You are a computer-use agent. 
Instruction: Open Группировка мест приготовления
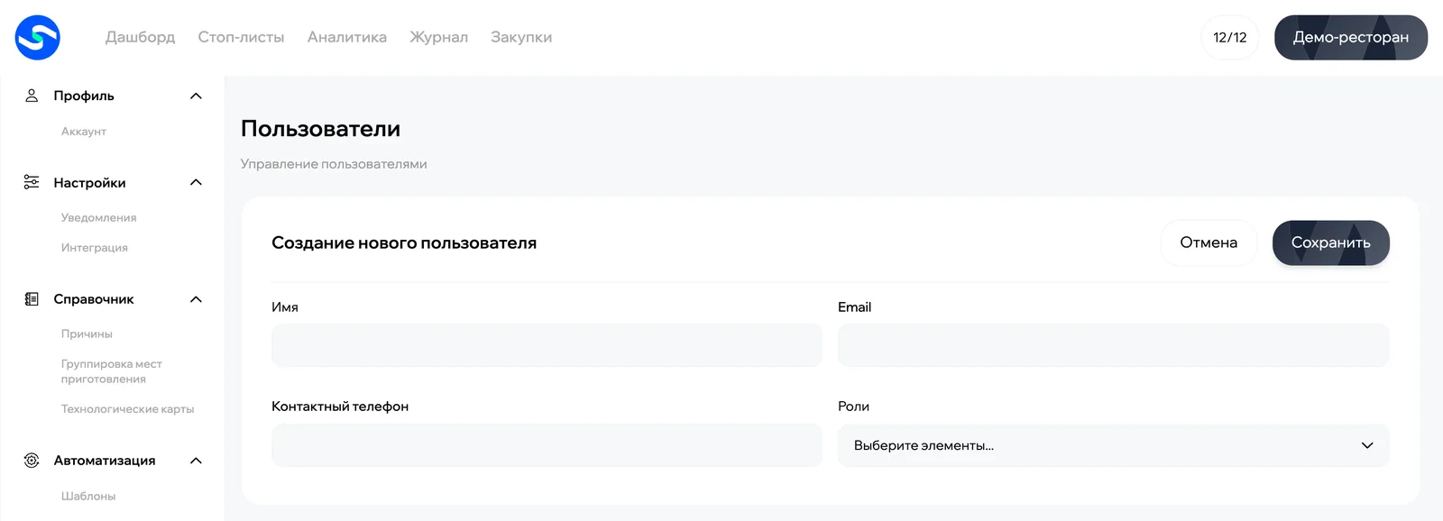(x=112, y=371)
